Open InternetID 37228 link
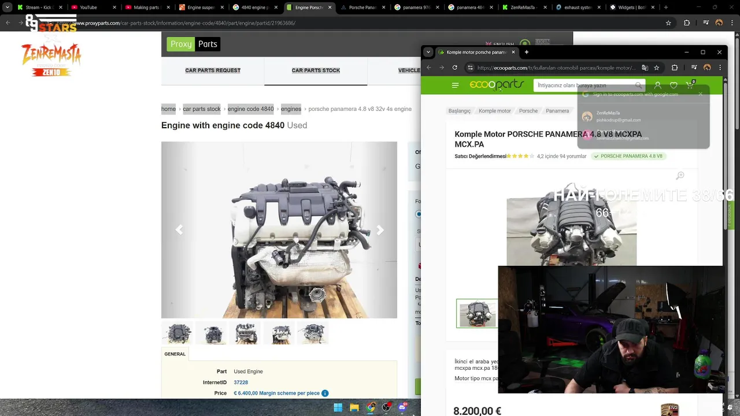The height and width of the screenshot is (416, 740). pos(241,382)
